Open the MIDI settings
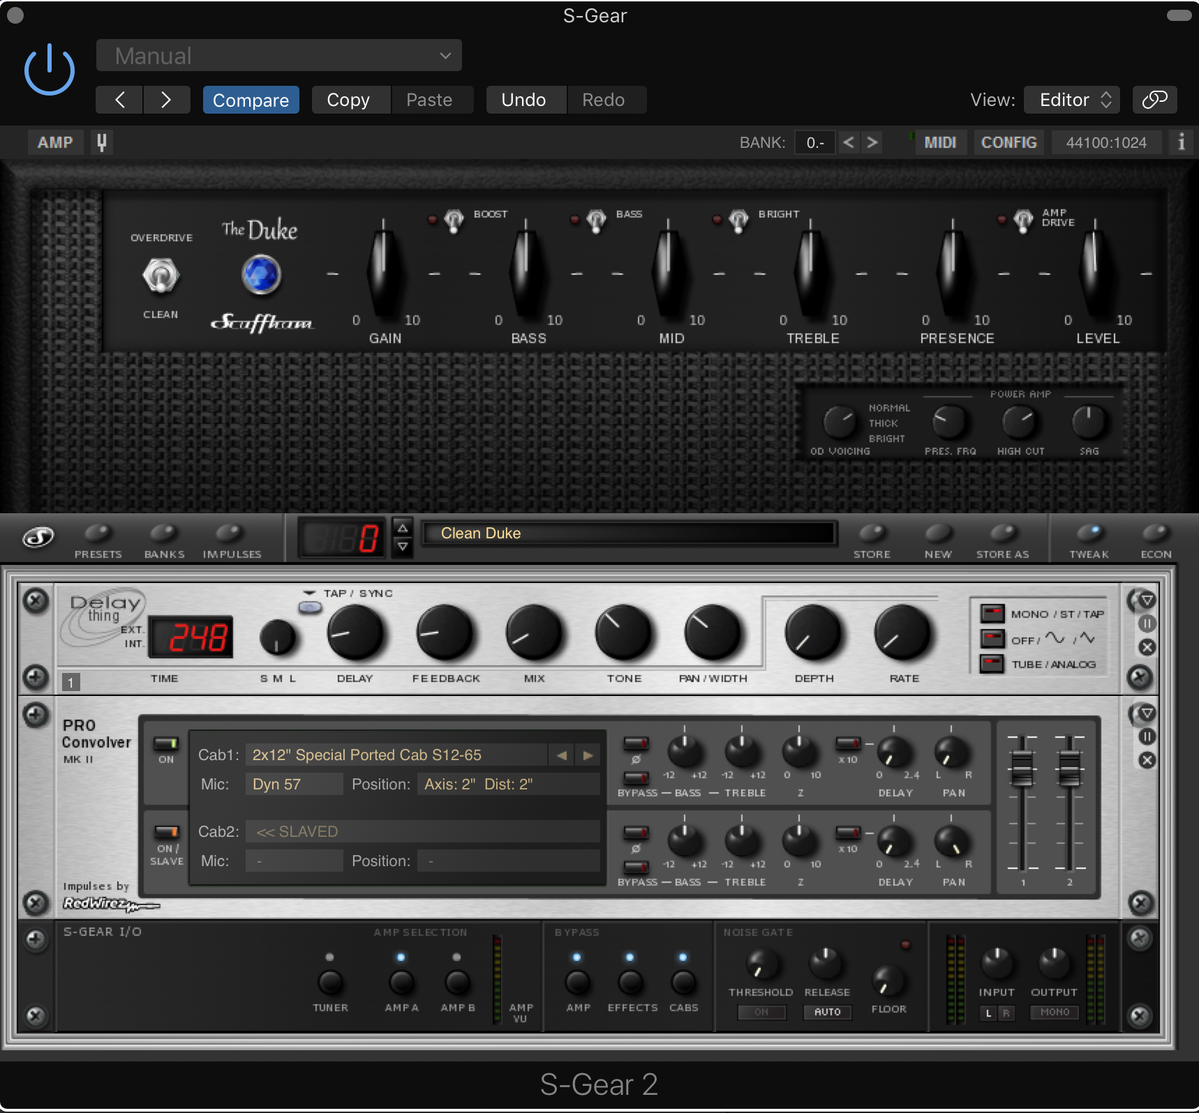This screenshot has height=1113, width=1199. [941, 142]
